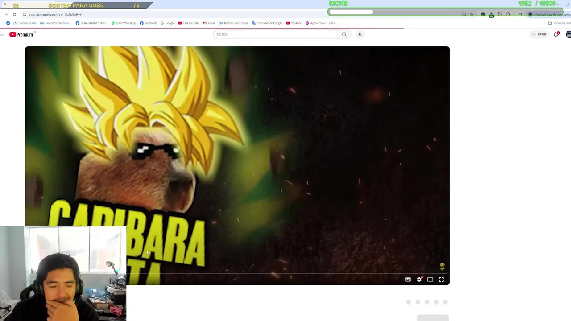The image size is (571, 321).
Task: Open the AppSorteos bookmark
Action: click(x=321, y=23)
